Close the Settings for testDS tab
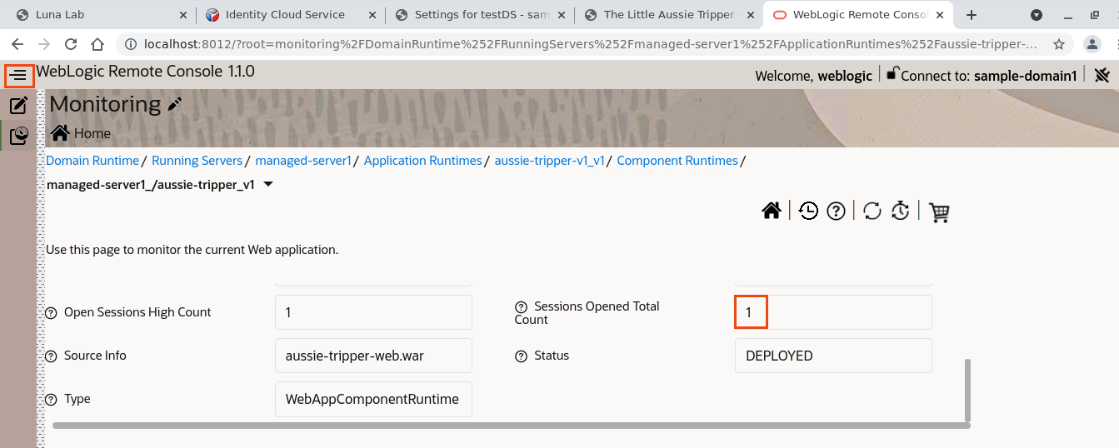 point(562,15)
